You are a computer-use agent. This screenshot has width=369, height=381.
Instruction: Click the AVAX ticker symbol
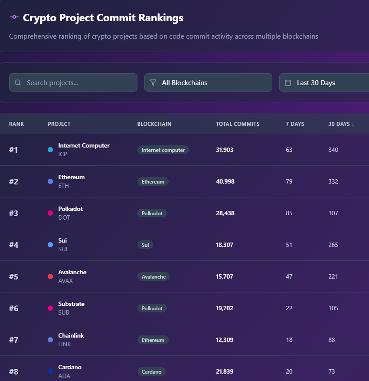point(65,281)
